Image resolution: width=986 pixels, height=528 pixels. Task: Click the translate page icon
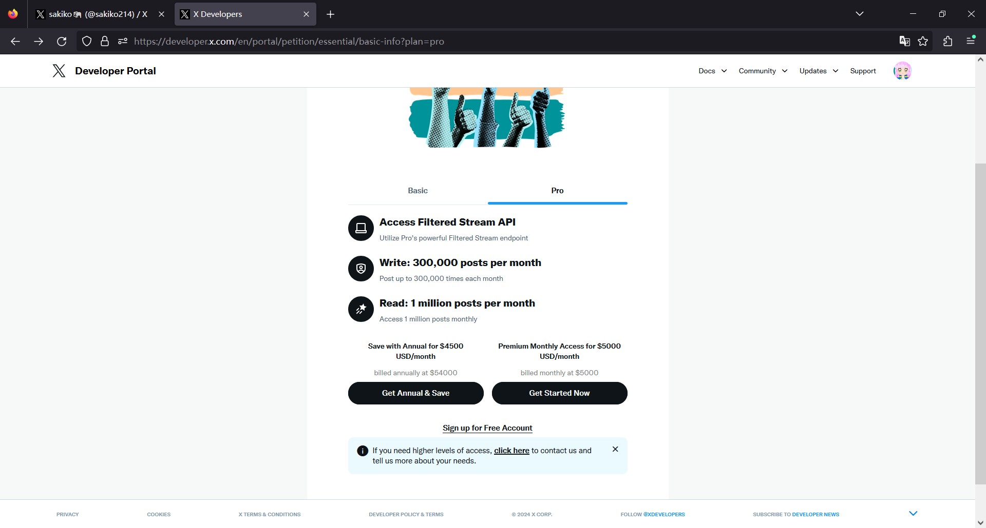pyautogui.click(x=904, y=42)
